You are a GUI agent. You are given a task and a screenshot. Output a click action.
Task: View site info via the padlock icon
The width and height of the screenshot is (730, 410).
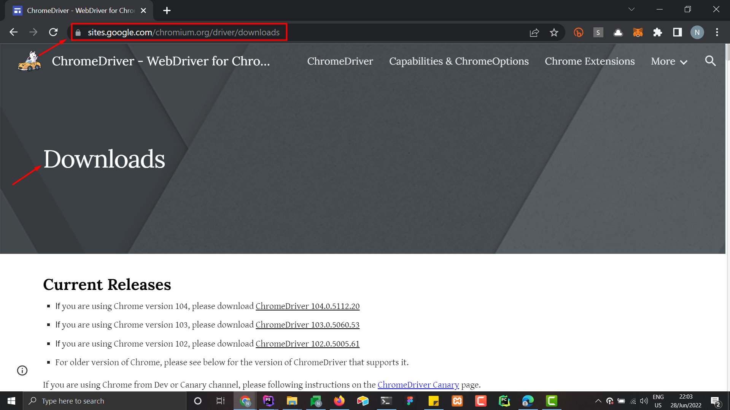pyautogui.click(x=78, y=33)
